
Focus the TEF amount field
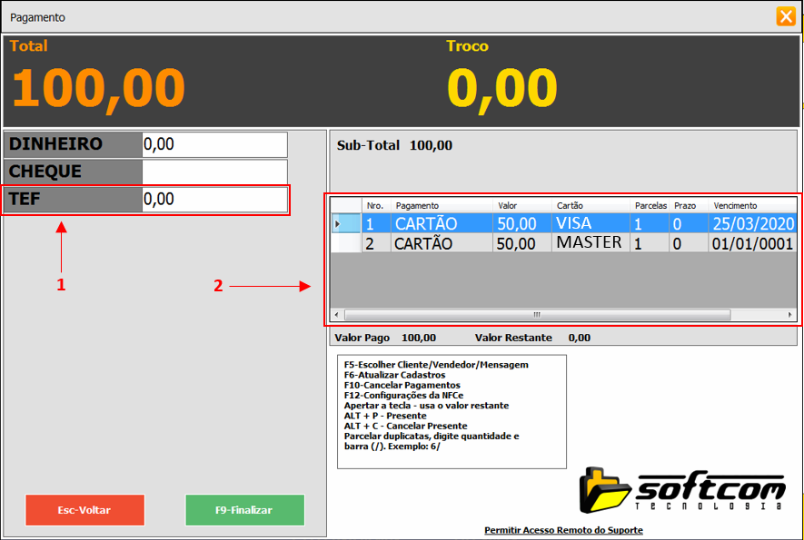coord(214,200)
